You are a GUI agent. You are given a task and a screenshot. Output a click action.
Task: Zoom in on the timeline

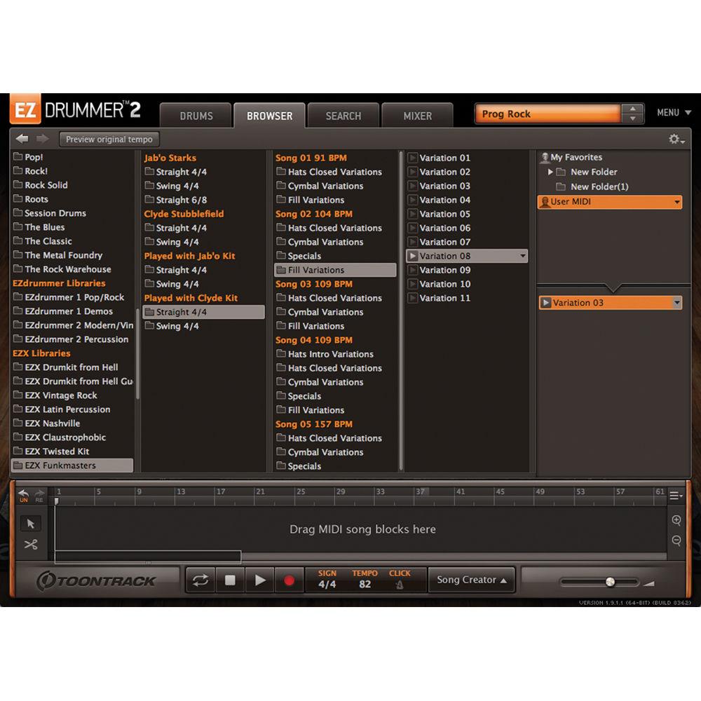click(676, 520)
